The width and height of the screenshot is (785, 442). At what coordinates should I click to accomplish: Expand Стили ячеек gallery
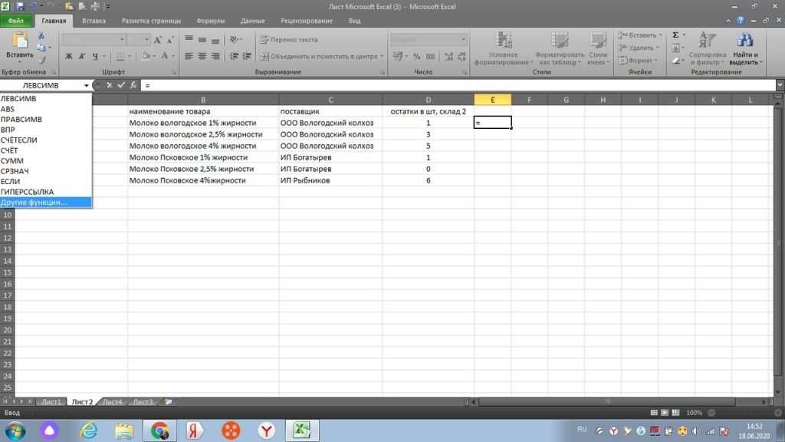point(598,48)
